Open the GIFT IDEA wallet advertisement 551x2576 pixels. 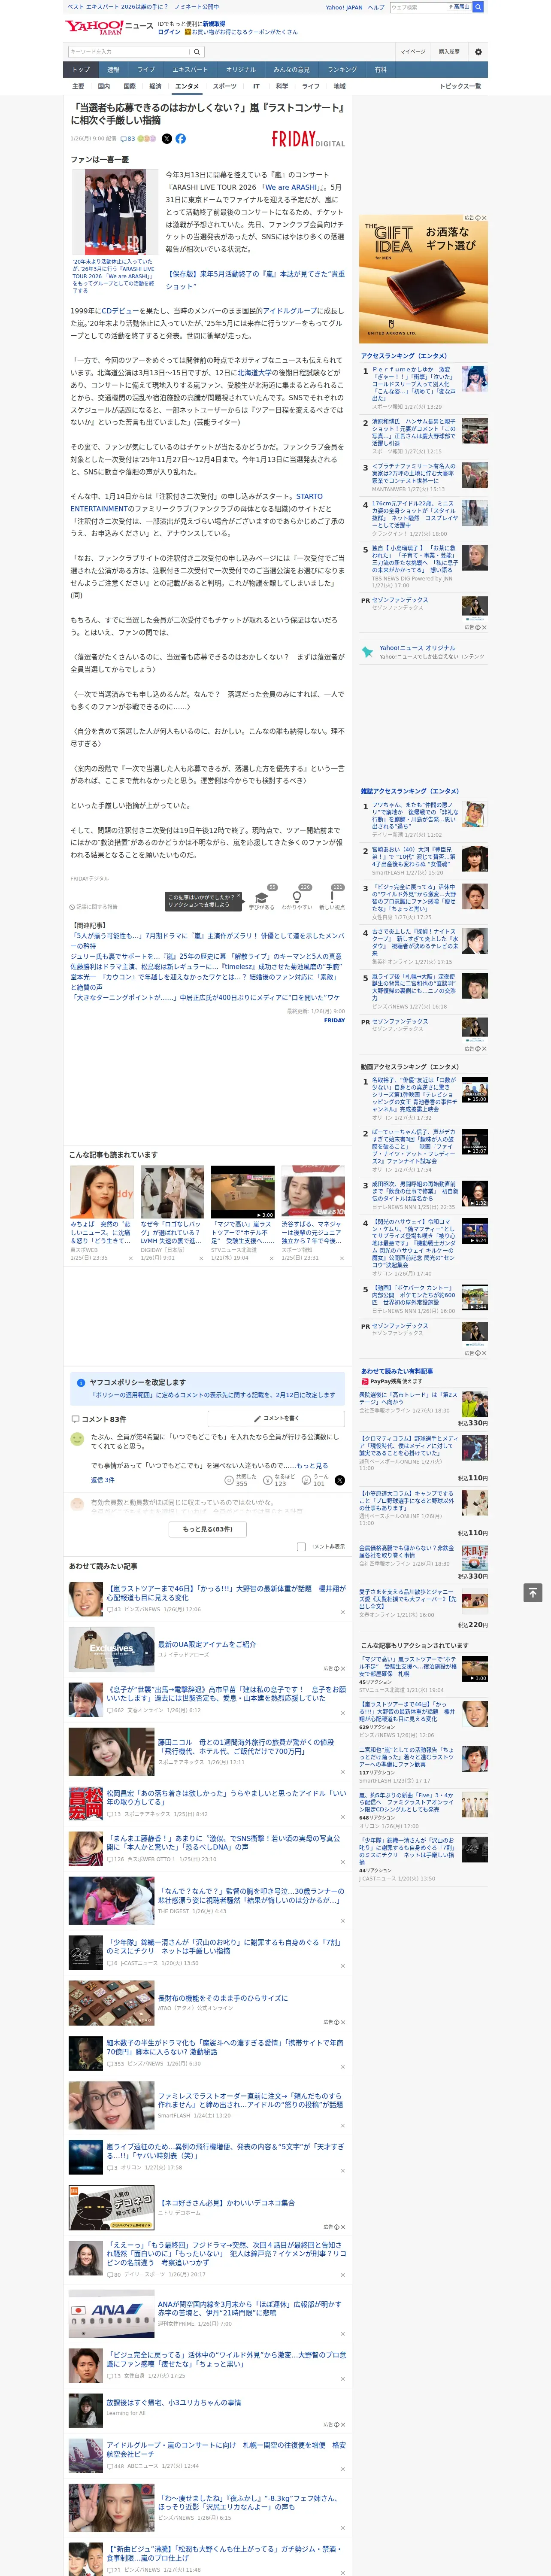tap(423, 279)
